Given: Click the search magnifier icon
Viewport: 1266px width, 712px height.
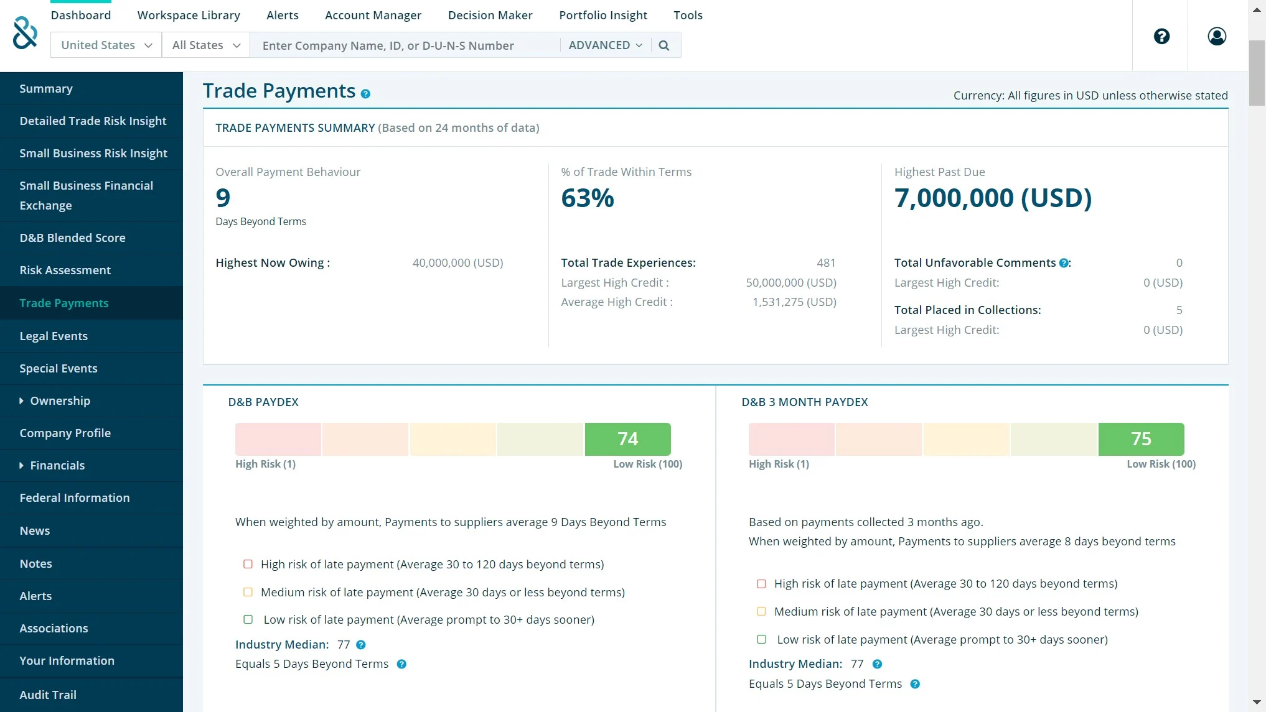Looking at the screenshot, I should 664,45.
